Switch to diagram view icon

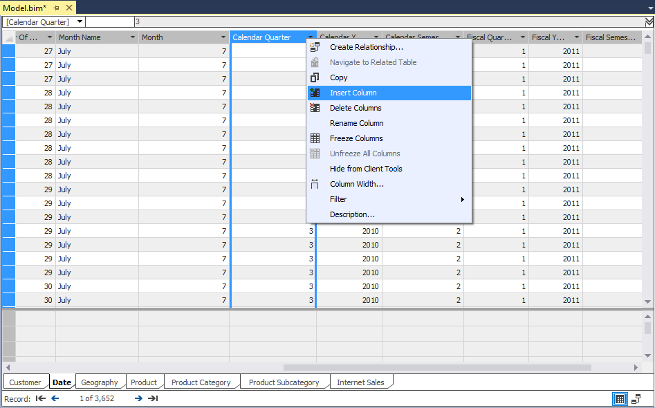click(636, 399)
